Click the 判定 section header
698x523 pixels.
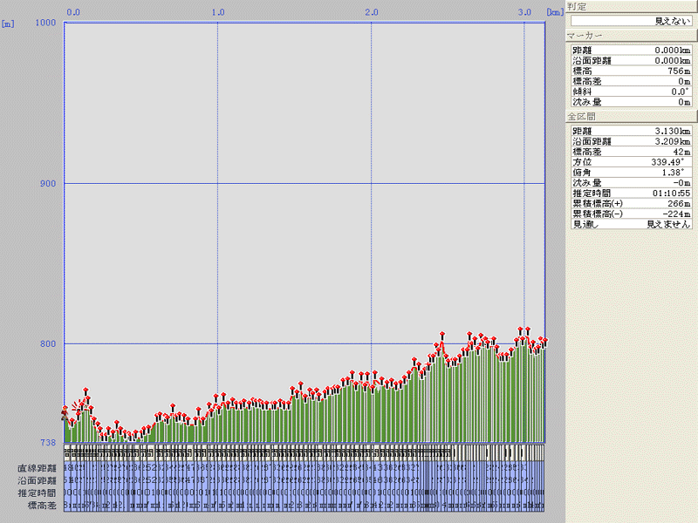(631, 7)
